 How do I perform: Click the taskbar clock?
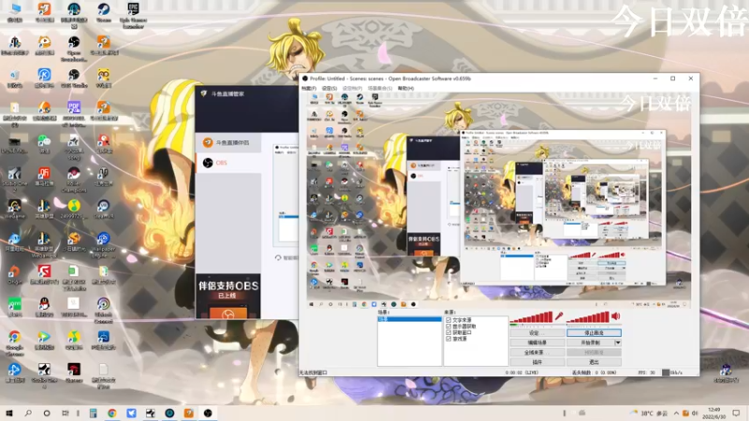click(714, 413)
